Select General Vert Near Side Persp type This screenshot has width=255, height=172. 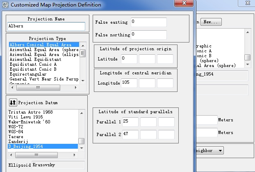44,79
